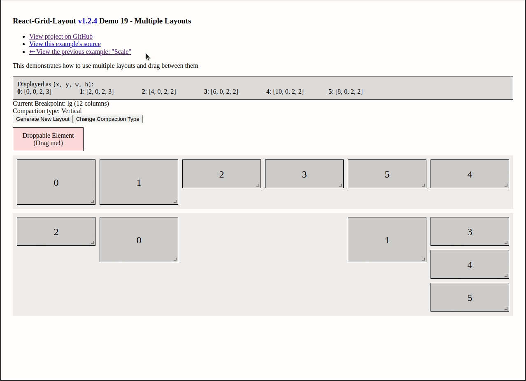The height and width of the screenshot is (381, 526).
Task: Click the resize handle of item 0 in top grid
Action: pyautogui.click(x=92, y=201)
